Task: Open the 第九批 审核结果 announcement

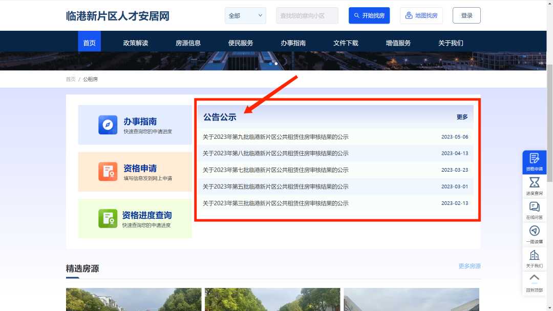Action: coord(275,137)
